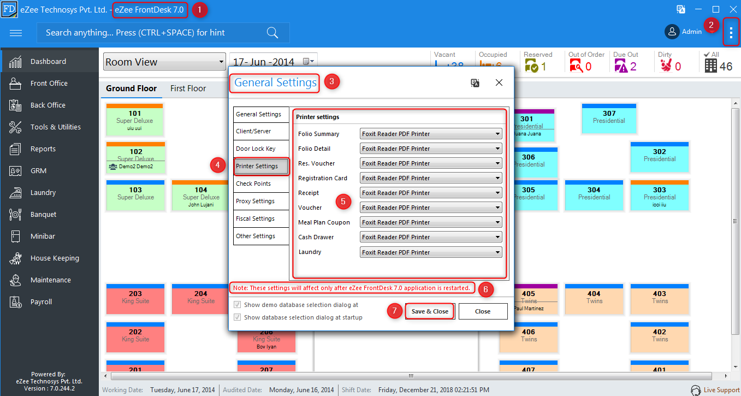
Task: Open Registration Card printer dropdown
Action: point(431,178)
